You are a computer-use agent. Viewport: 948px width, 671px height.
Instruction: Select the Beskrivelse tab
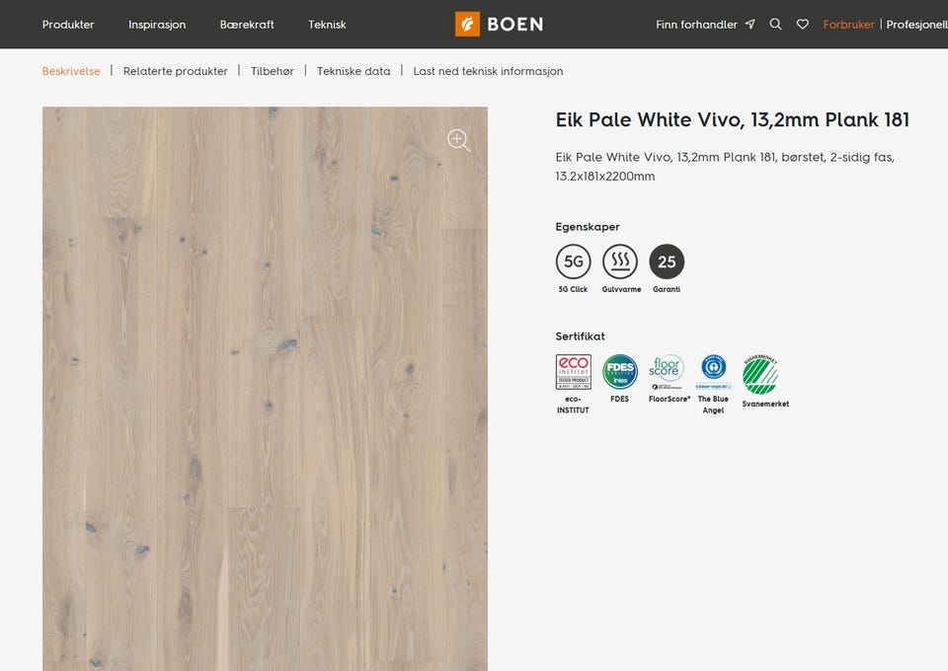click(71, 71)
